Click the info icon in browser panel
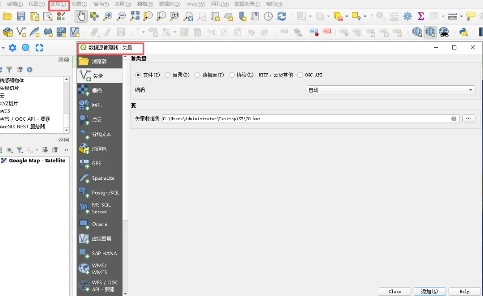This screenshot has width=483, height=296. pos(30,70)
